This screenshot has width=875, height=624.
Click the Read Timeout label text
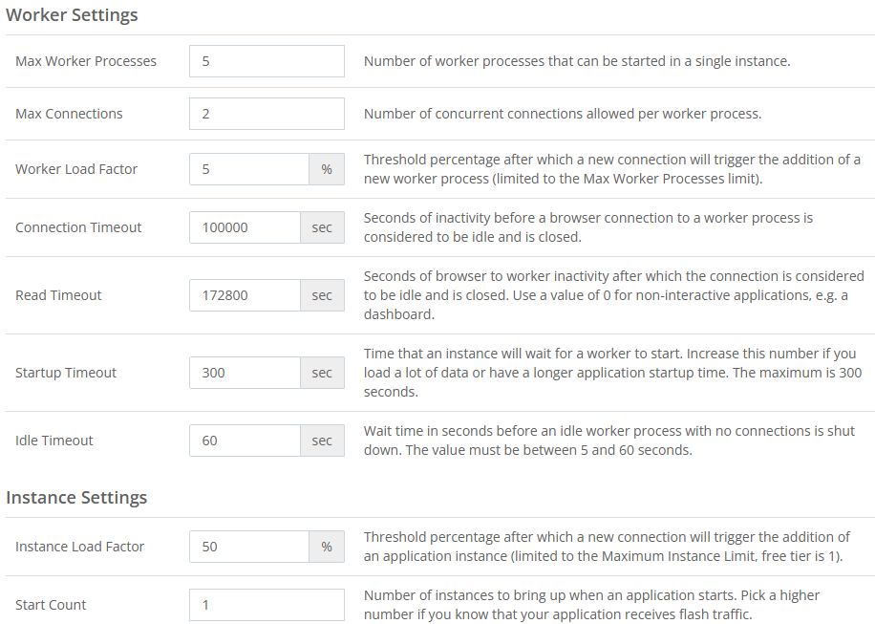click(58, 295)
